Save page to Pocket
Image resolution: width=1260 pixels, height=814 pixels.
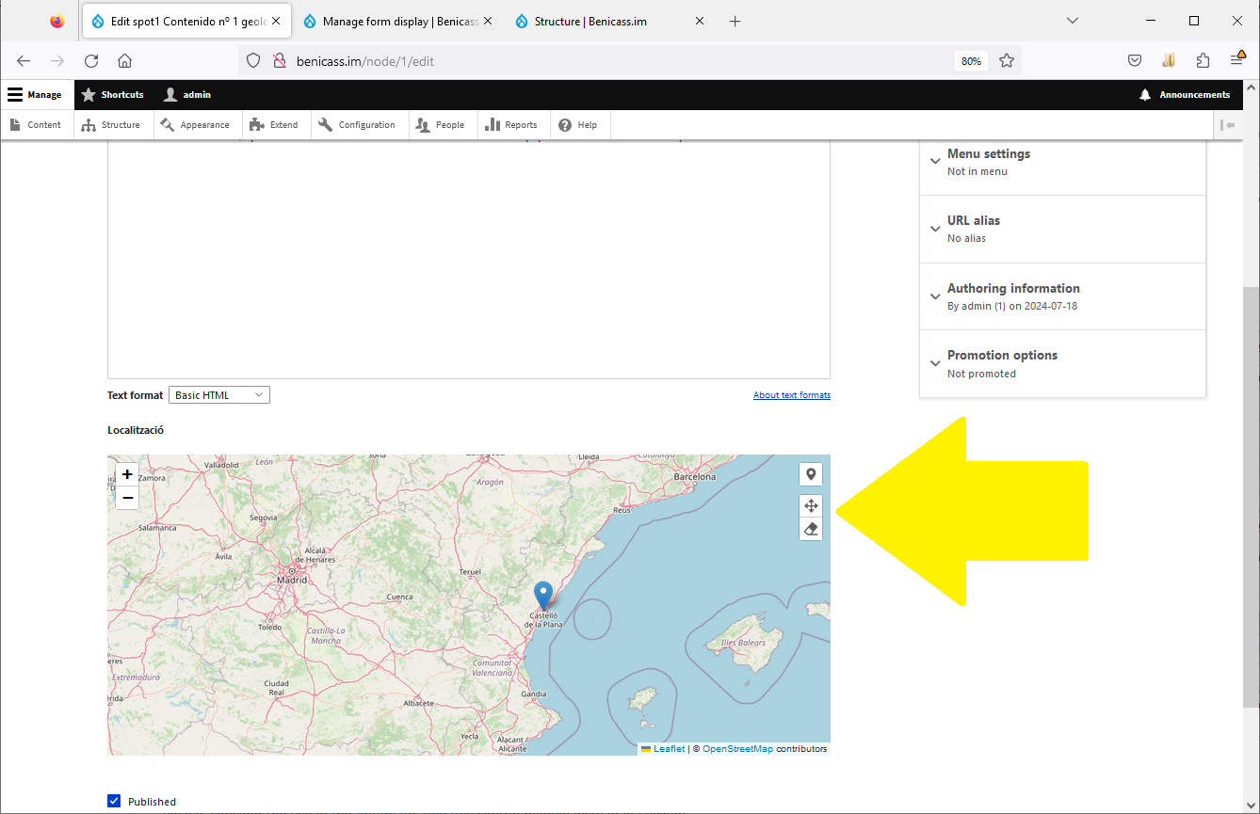click(1135, 60)
